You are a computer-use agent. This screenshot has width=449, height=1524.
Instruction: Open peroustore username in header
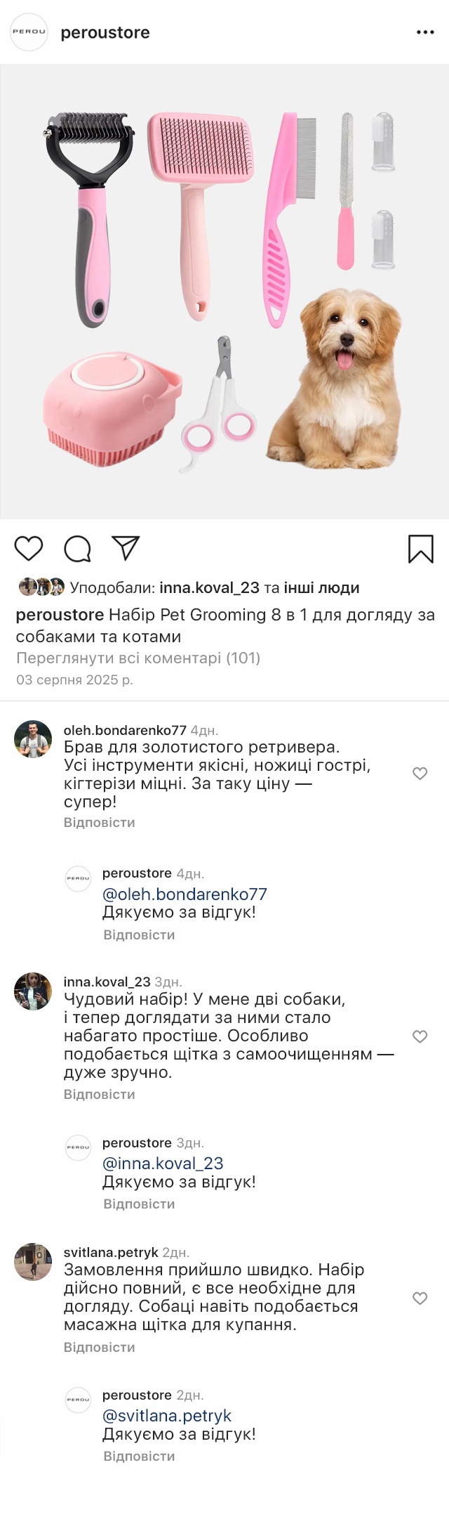(x=105, y=32)
